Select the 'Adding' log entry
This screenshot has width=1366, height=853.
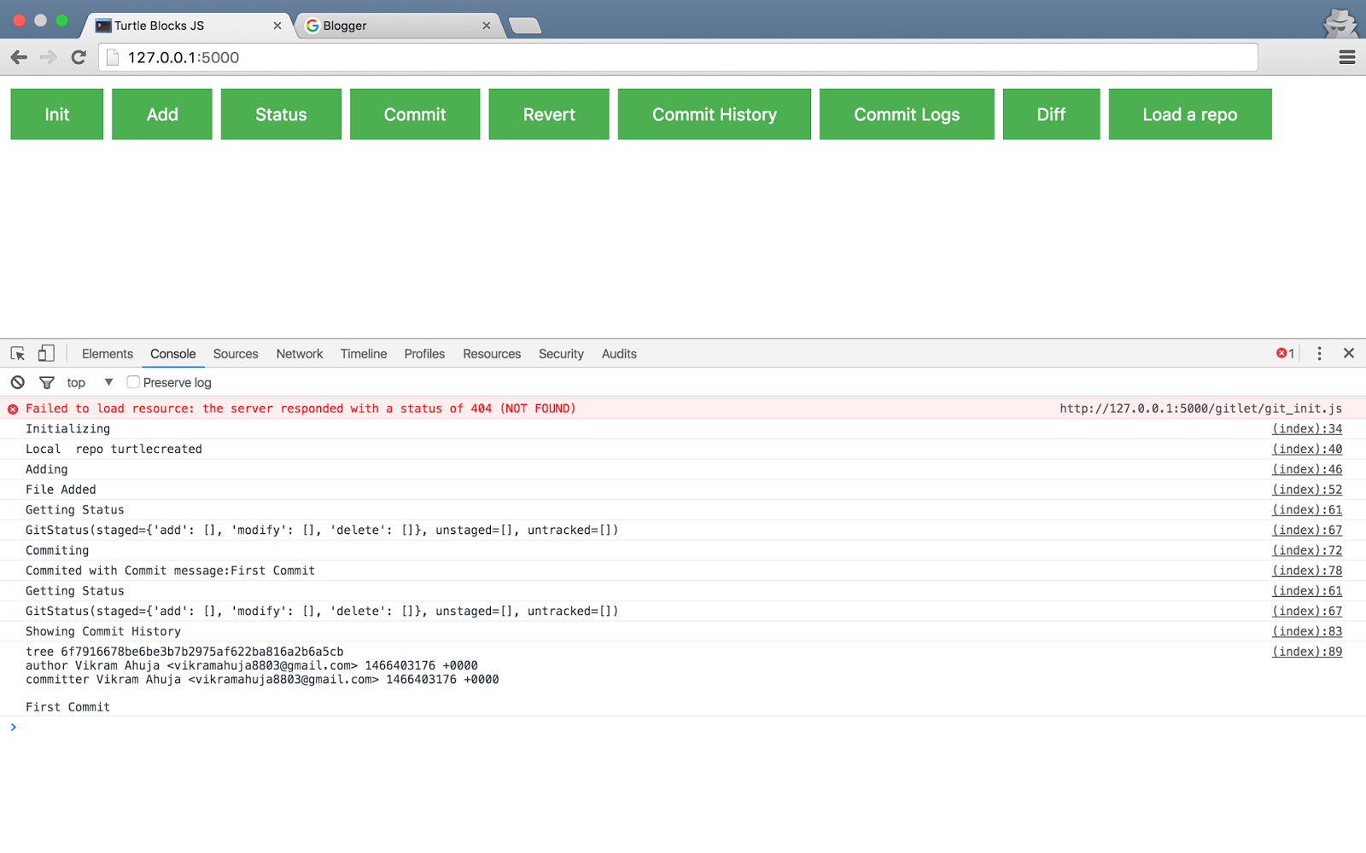click(46, 469)
